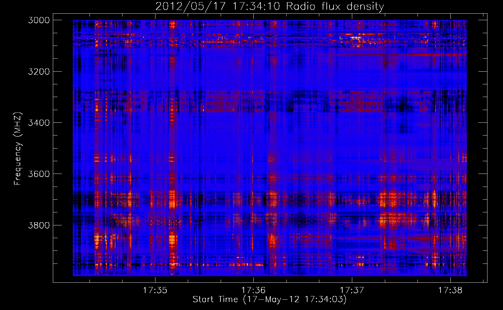
Task: Click the 'Frequency (MHZ)' y-axis title
Action: (x=18, y=149)
